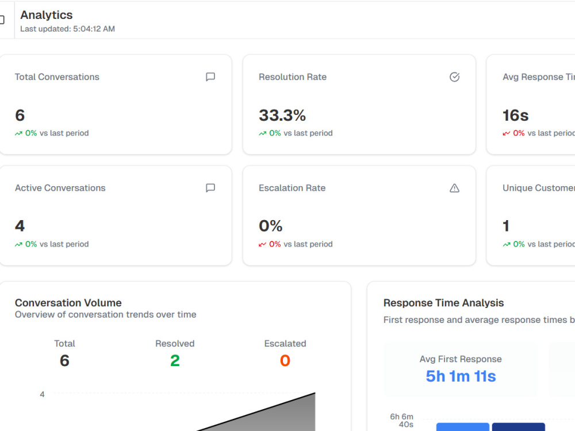The image size is (575, 431).
Task: Click the Avg First Response label
Action: [461, 359]
